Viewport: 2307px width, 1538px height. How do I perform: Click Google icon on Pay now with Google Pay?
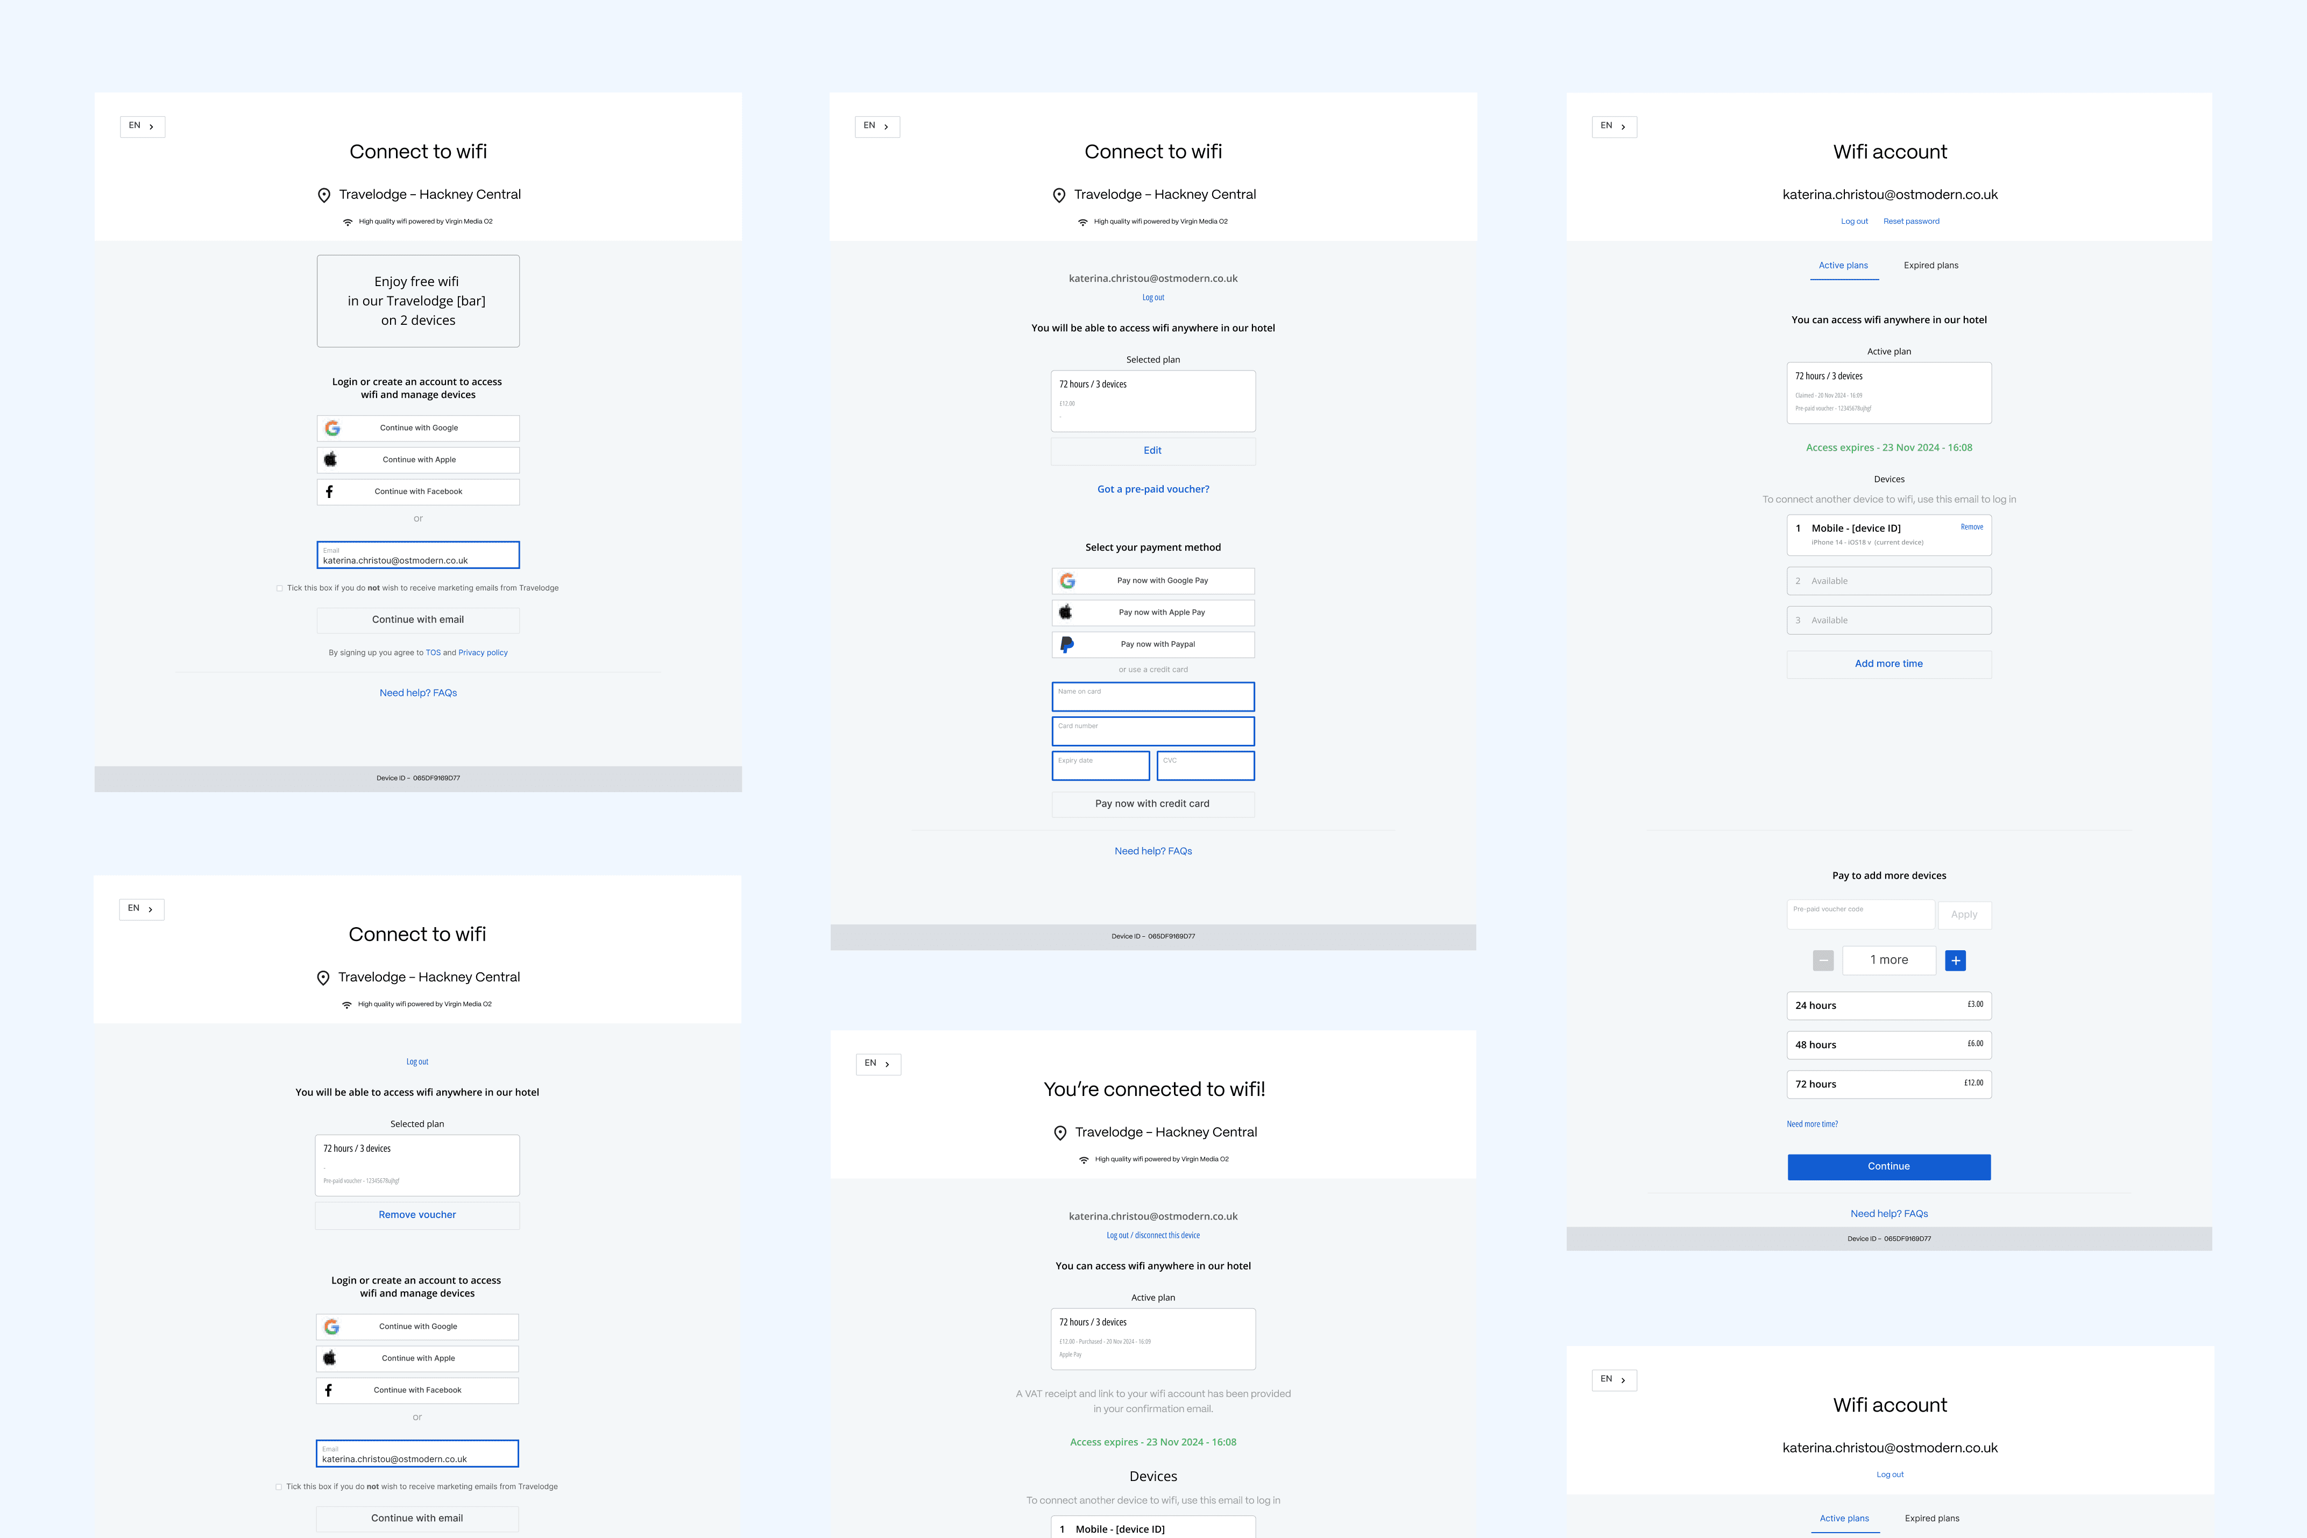[x=1067, y=581]
